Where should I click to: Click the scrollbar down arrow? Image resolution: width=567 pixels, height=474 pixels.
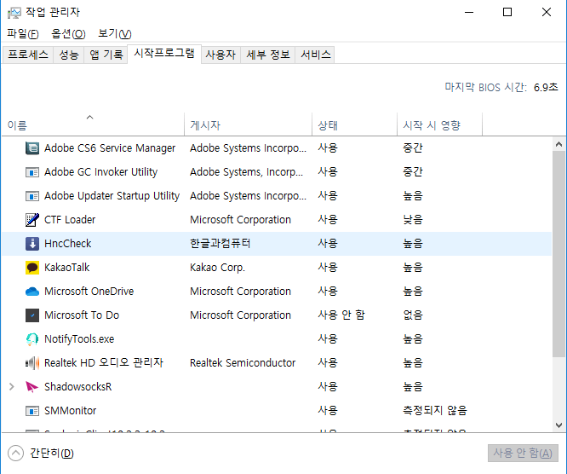click(x=559, y=425)
